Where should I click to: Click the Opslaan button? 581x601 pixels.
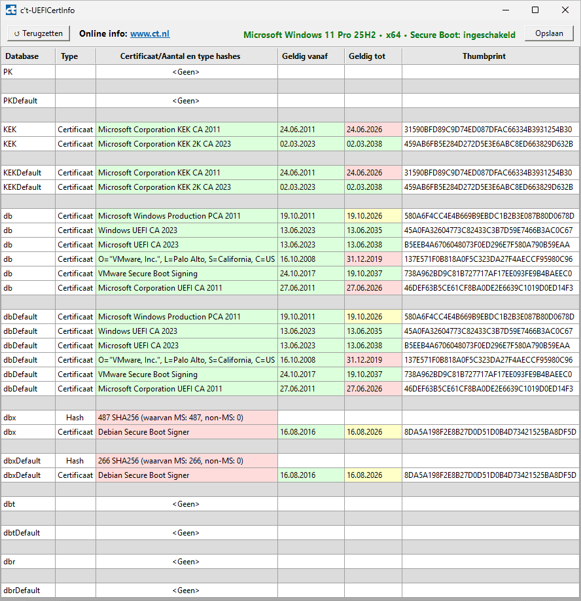(549, 33)
